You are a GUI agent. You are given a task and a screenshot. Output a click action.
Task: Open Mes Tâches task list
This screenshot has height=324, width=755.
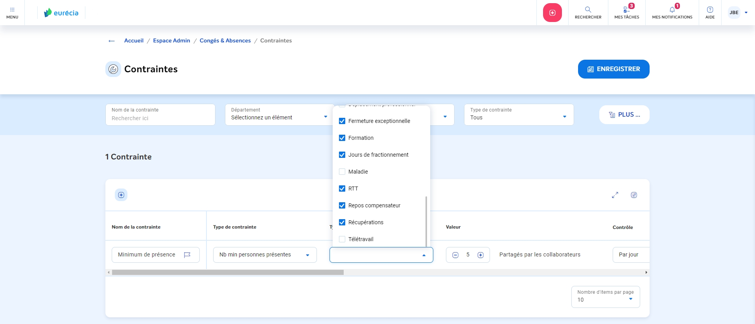tap(627, 13)
